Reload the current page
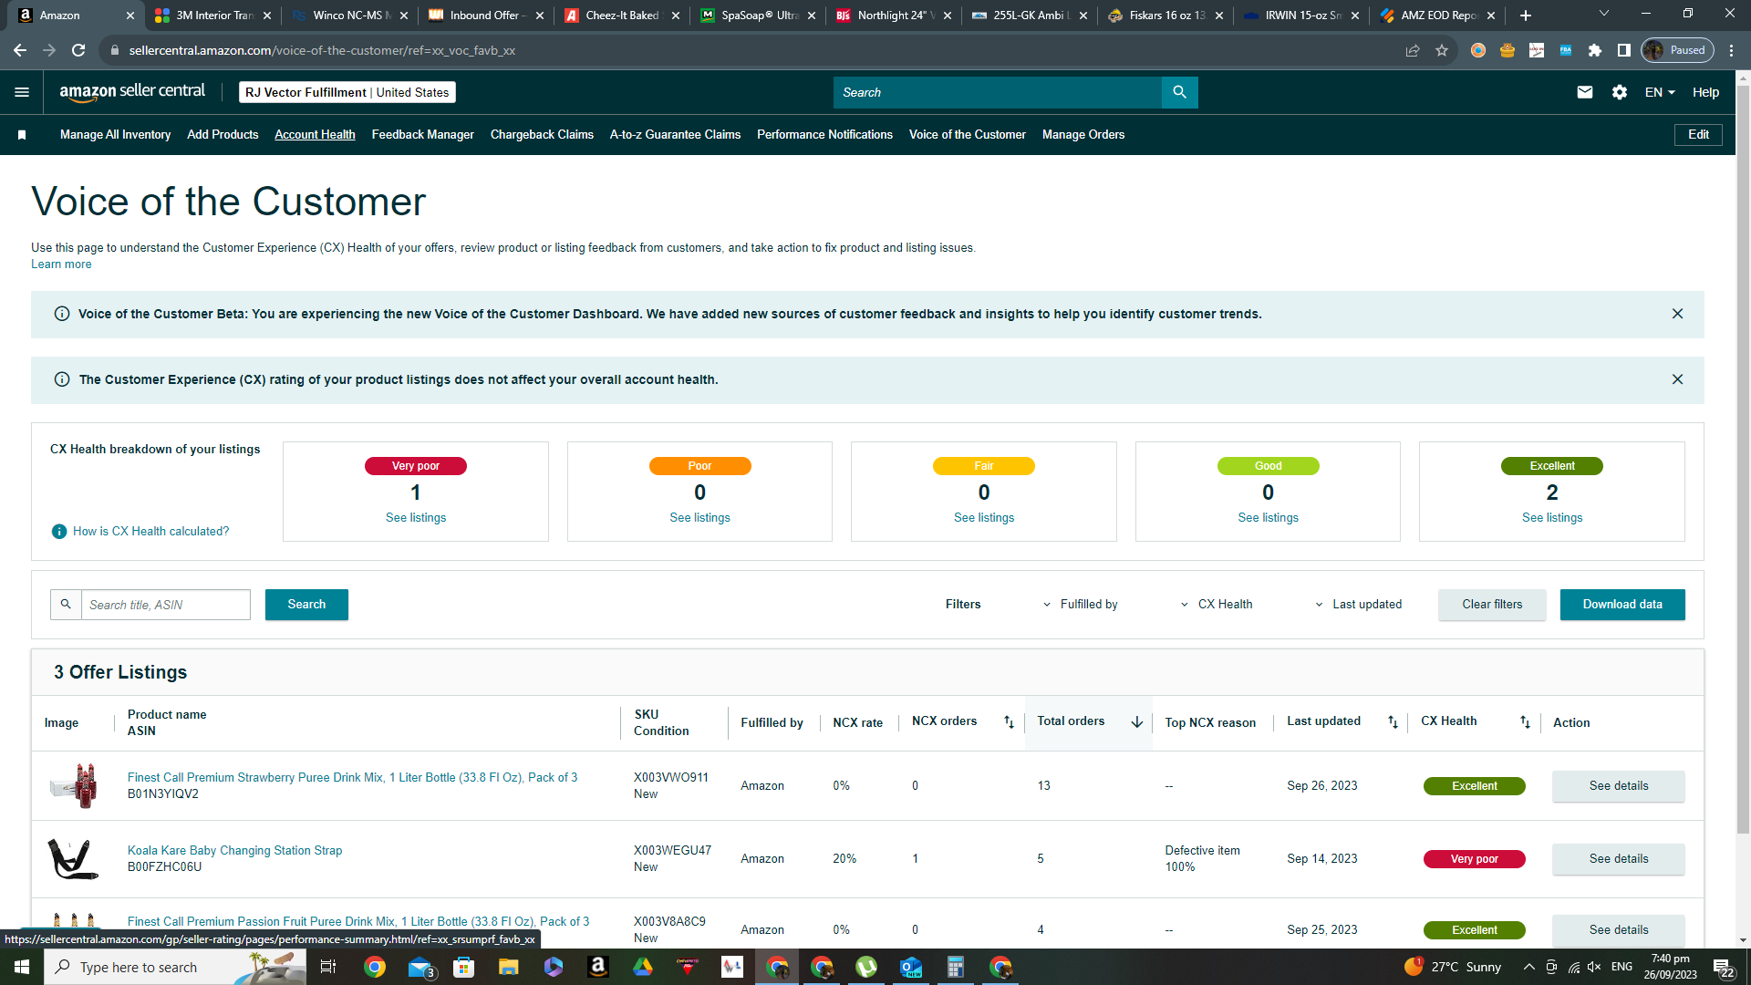The image size is (1751, 985). click(x=78, y=50)
